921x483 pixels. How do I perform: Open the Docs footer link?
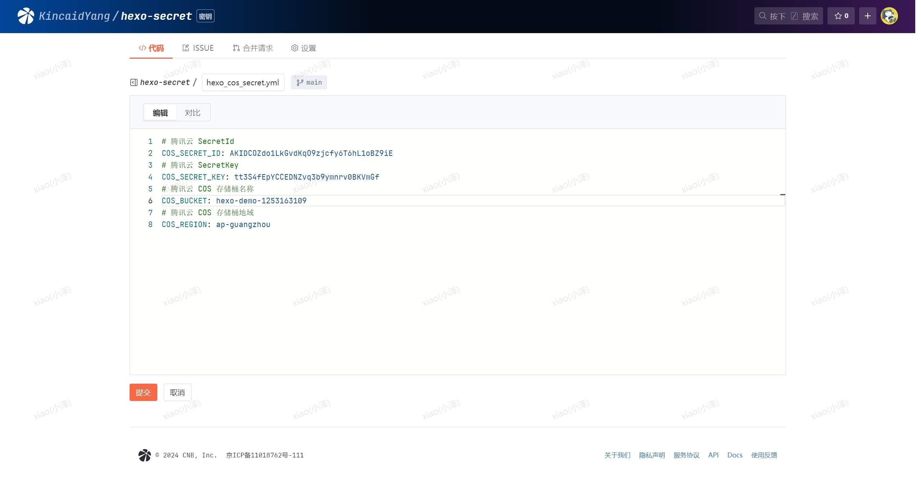[x=735, y=455]
